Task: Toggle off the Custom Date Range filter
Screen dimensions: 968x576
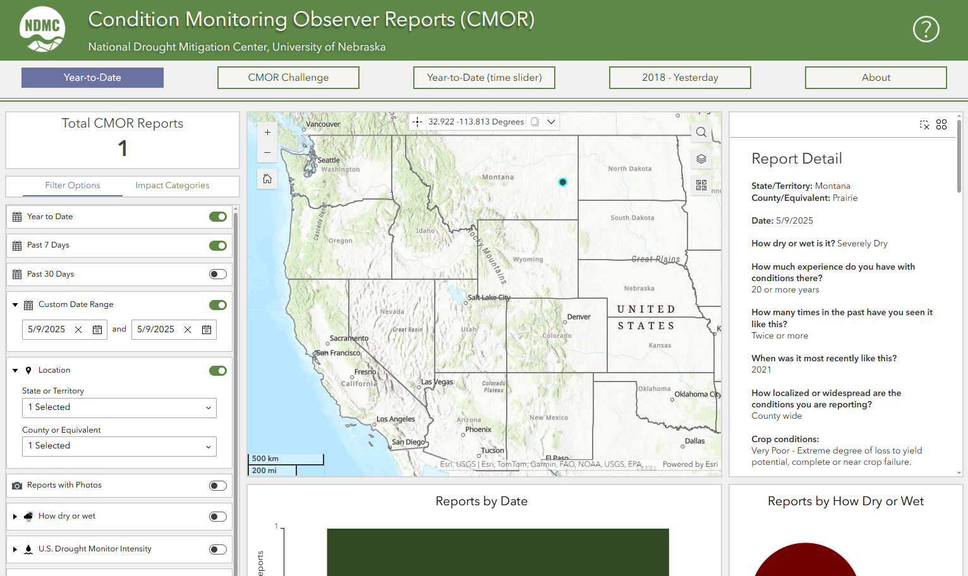Action: pyautogui.click(x=218, y=305)
